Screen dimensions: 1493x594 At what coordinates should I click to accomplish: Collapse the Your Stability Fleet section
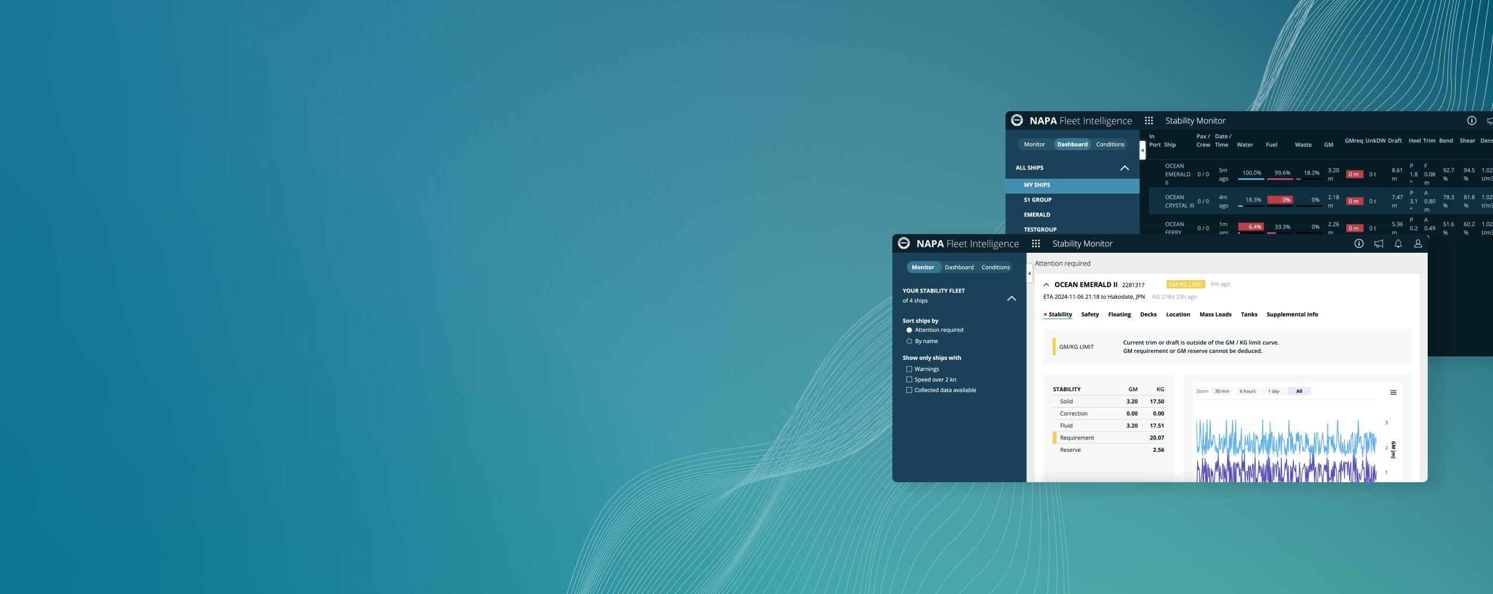coord(1011,298)
